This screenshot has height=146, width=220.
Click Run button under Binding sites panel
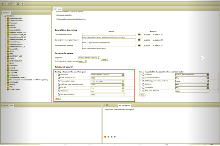[x=57, y=98]
